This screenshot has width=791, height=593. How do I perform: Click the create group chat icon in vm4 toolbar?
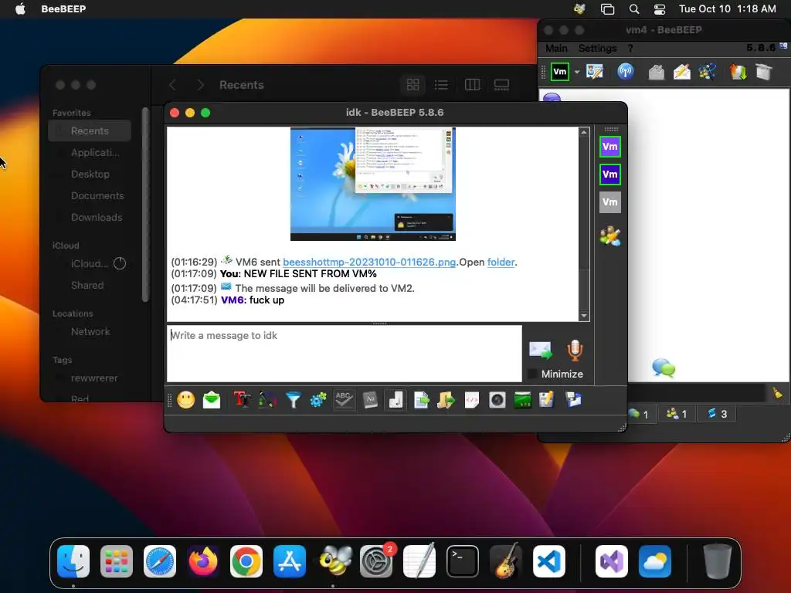point(708,72)
